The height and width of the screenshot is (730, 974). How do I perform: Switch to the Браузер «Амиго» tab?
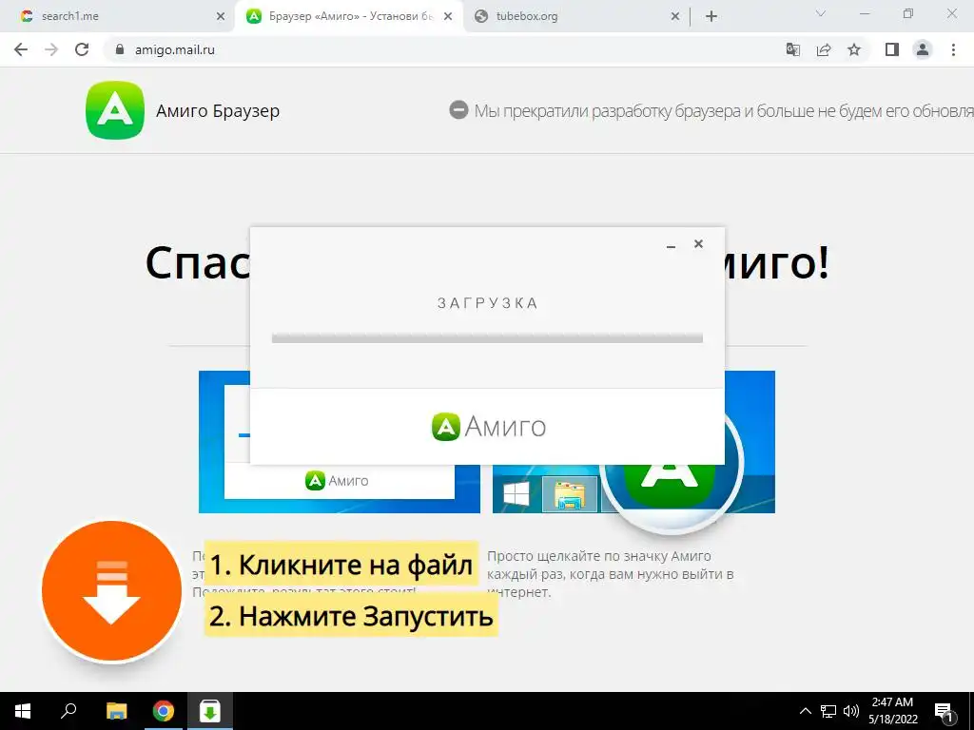(350, 16)
